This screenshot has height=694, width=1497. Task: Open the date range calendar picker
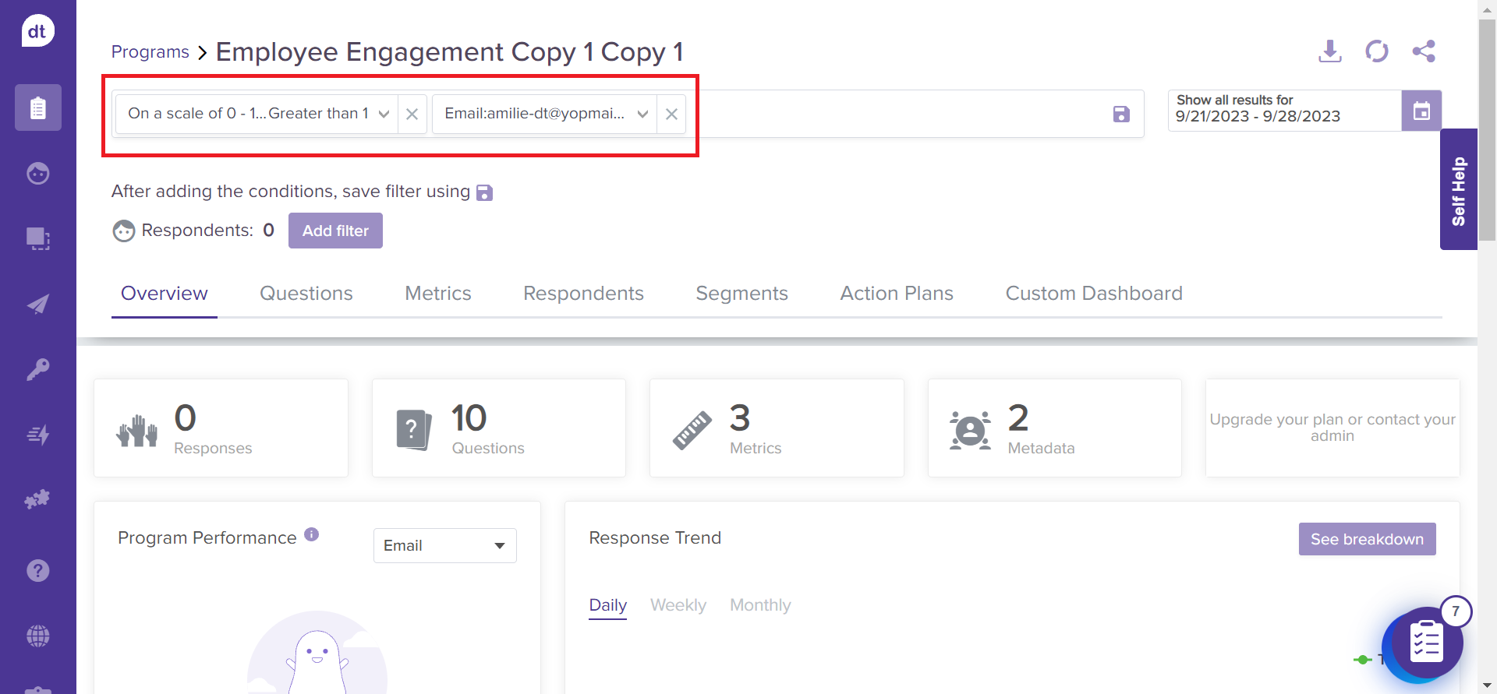[1421, 111]
